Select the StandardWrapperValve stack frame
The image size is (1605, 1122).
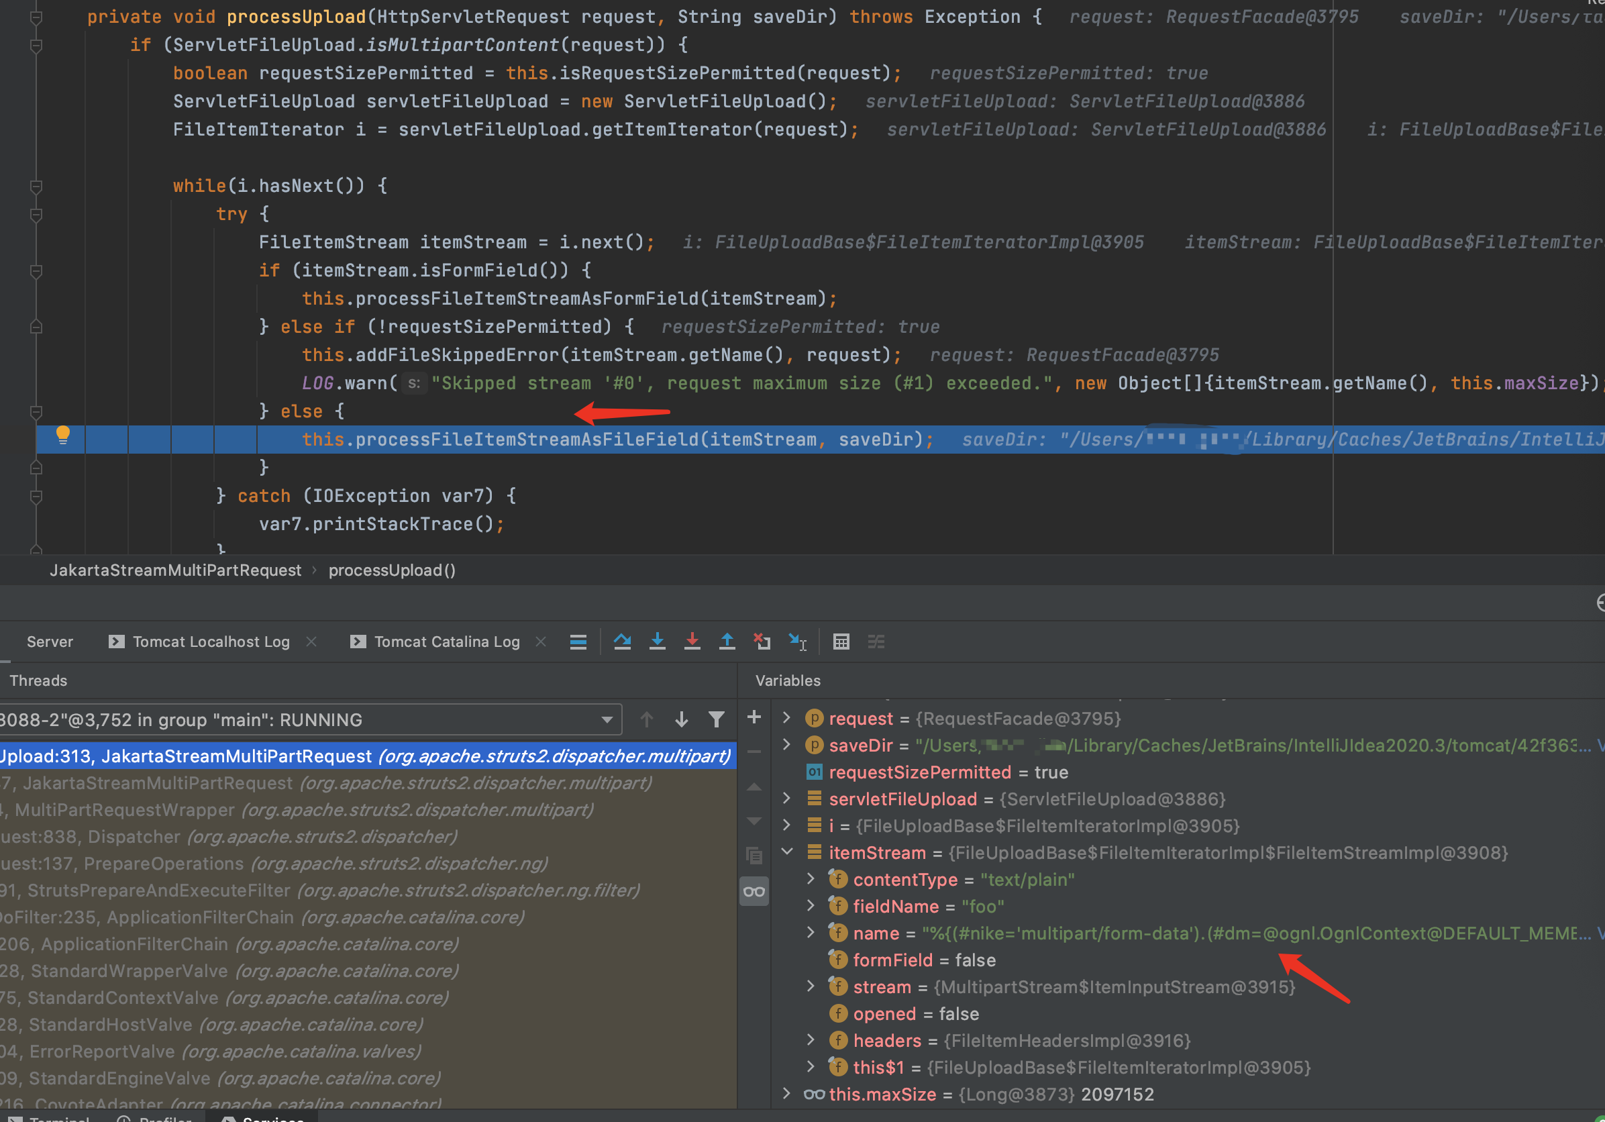click(x=368, y=970)
